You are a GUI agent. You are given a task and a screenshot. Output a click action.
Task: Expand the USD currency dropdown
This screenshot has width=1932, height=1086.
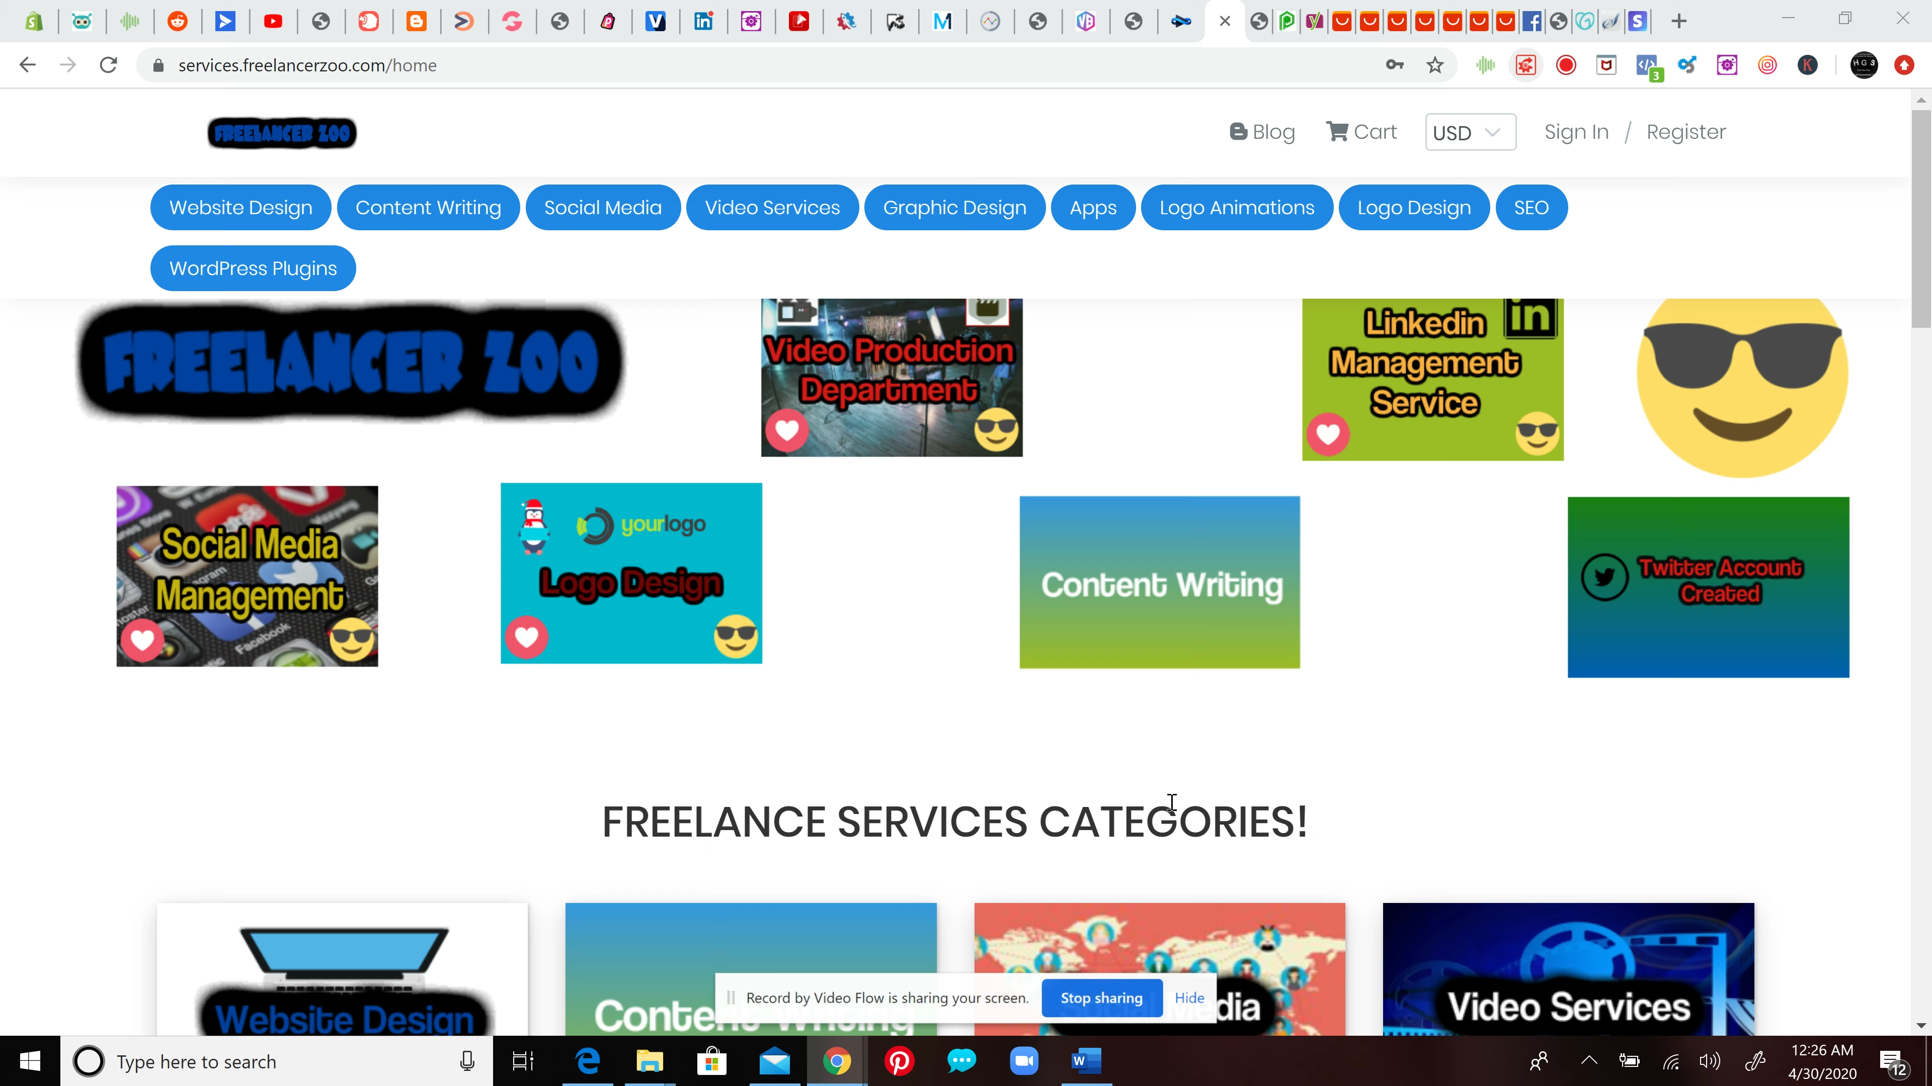pos(1470,133)
